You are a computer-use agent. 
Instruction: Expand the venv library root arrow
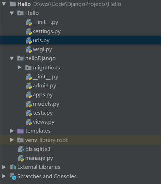(x=12, y=140)
